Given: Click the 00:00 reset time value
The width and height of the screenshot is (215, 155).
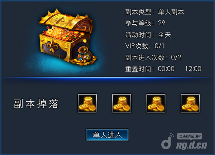Looking at the screenshot, I should tap(166, 69).
